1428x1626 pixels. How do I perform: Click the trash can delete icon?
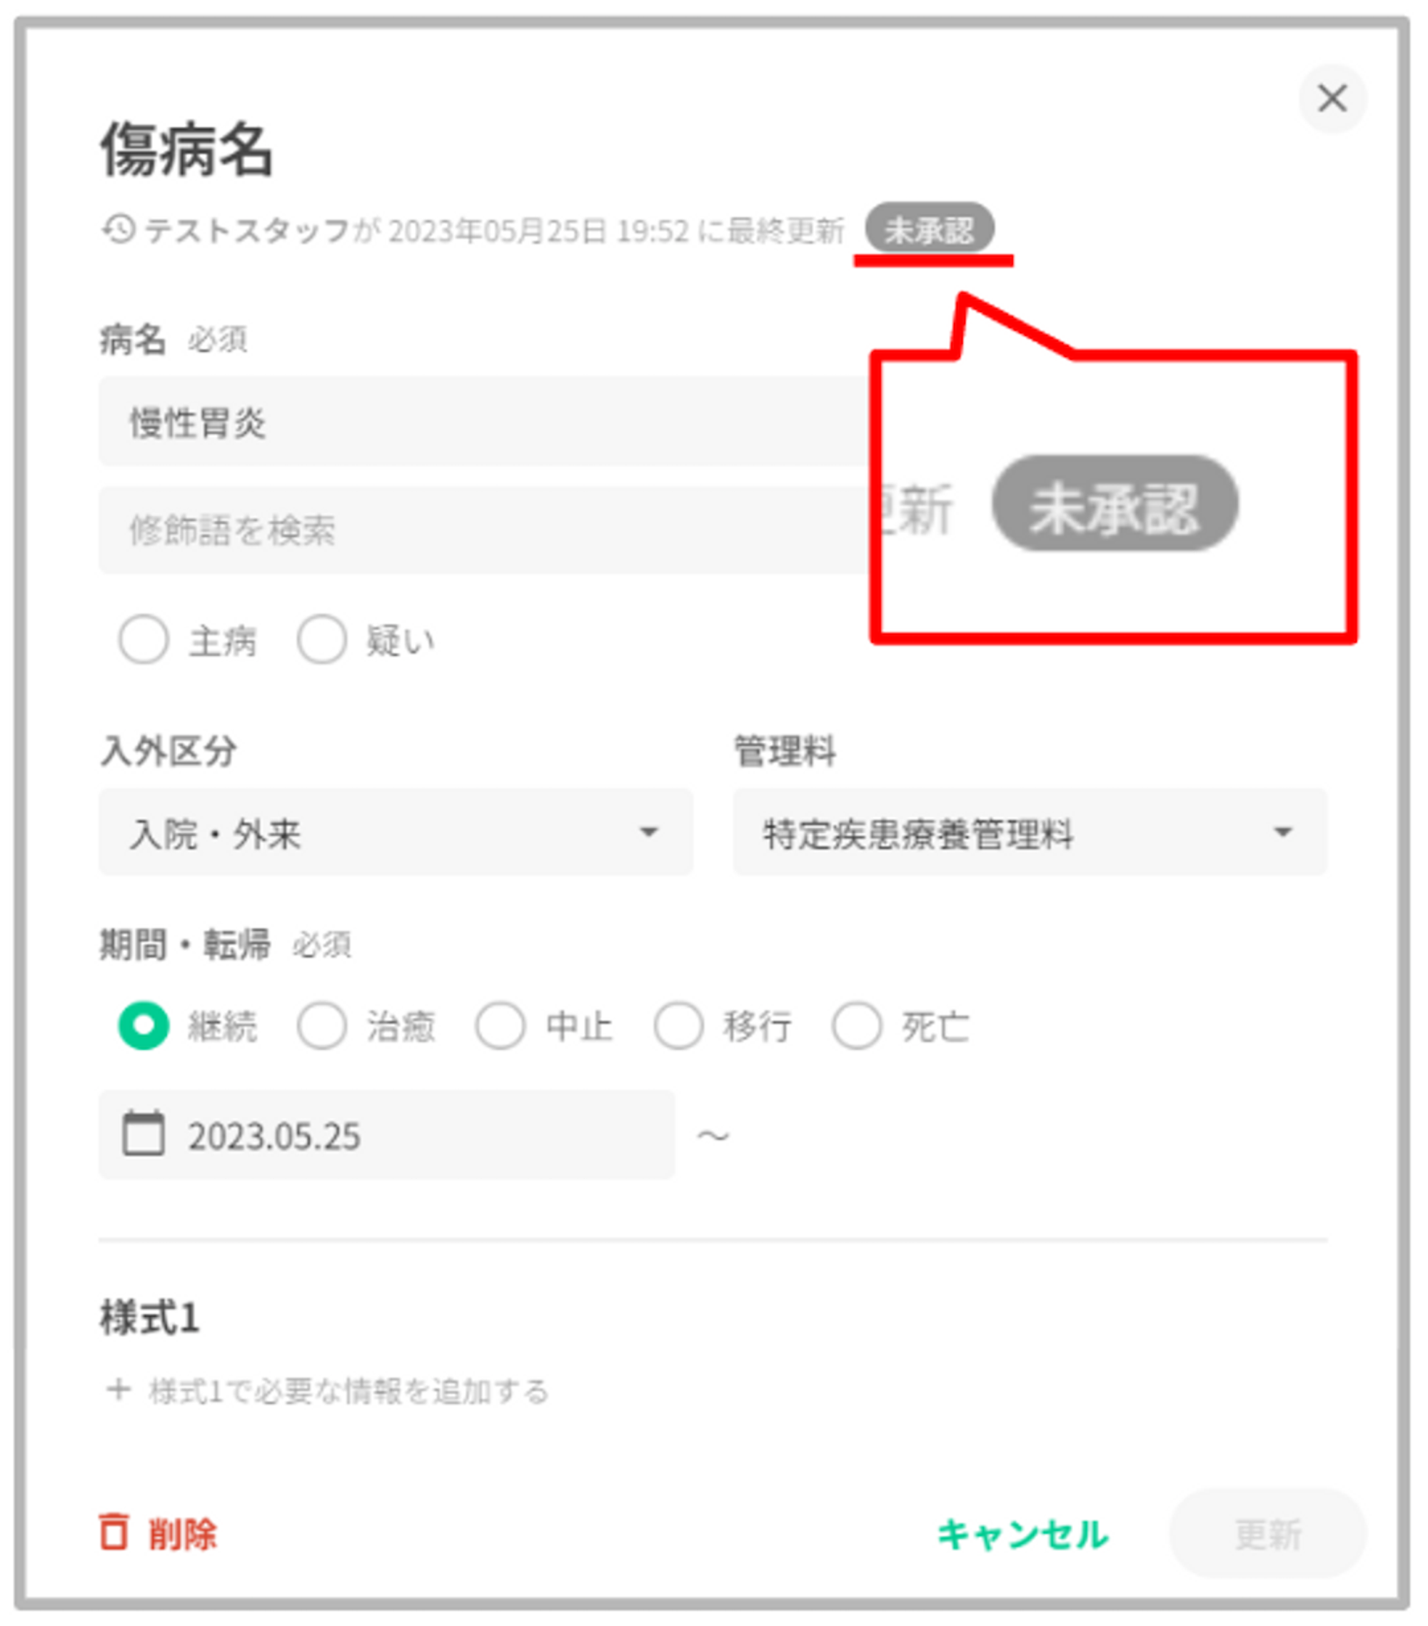(114, 1531)
